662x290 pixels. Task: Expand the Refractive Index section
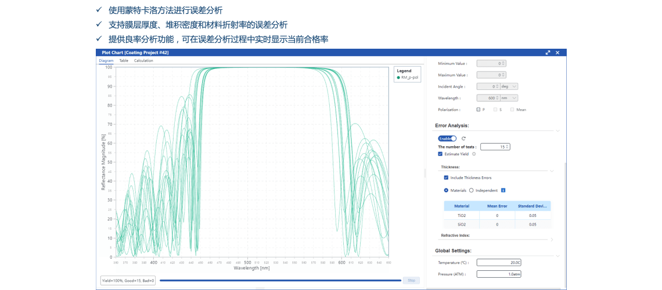point(551,239)
